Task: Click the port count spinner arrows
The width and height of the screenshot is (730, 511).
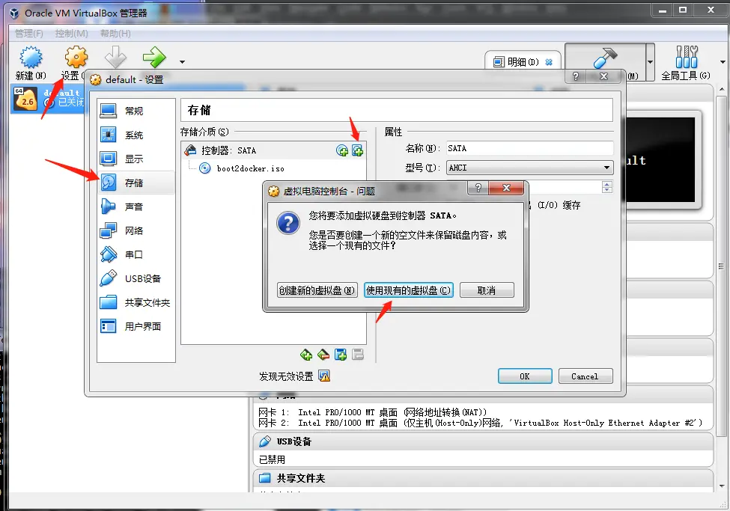Action: pyautogui.click(x=606, y=187)
